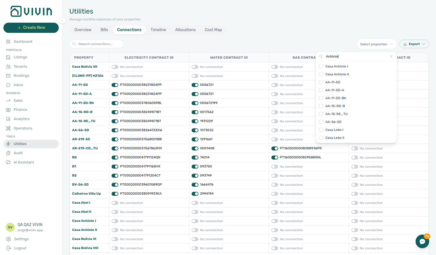Toggle gas connection for B1 row

tap(275, 167)
